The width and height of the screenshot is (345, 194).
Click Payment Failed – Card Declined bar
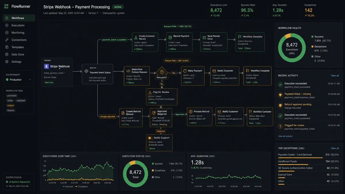[x=300, y=157]
